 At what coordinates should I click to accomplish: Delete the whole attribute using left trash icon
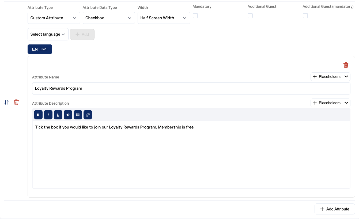click(x=16, y=102)
